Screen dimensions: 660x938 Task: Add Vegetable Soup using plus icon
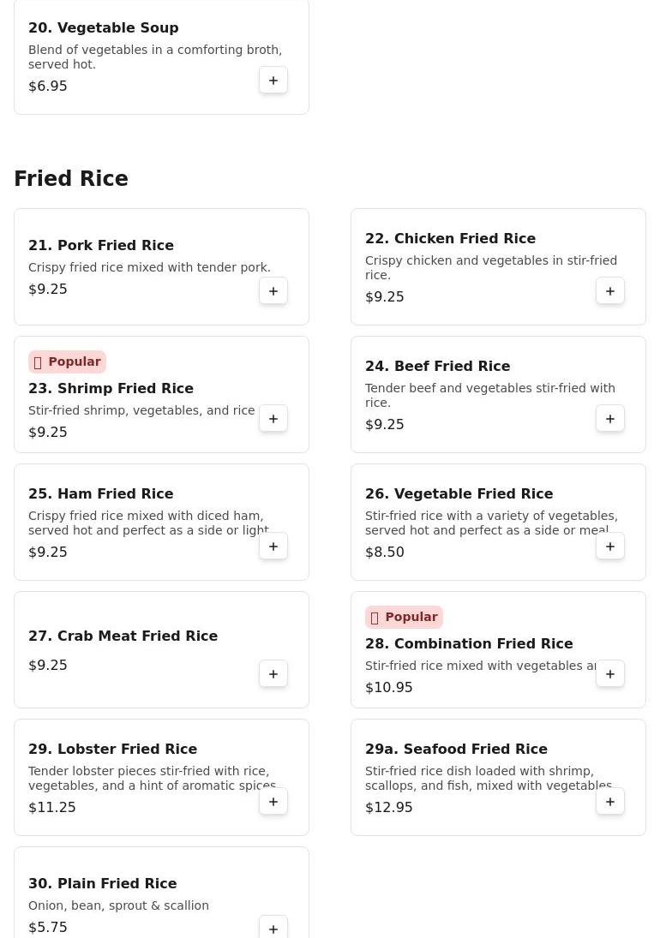(x=273, y=81)
